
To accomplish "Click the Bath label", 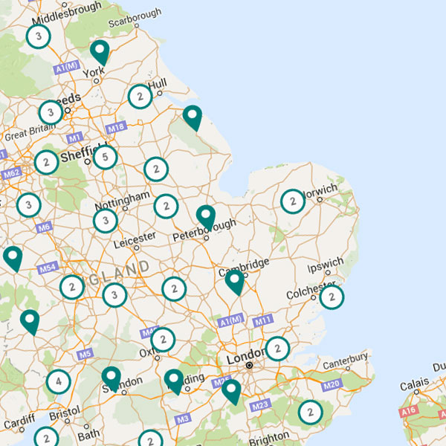I will pos(88,435).
